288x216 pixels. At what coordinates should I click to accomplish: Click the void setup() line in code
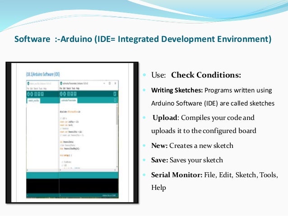[66, 155]
